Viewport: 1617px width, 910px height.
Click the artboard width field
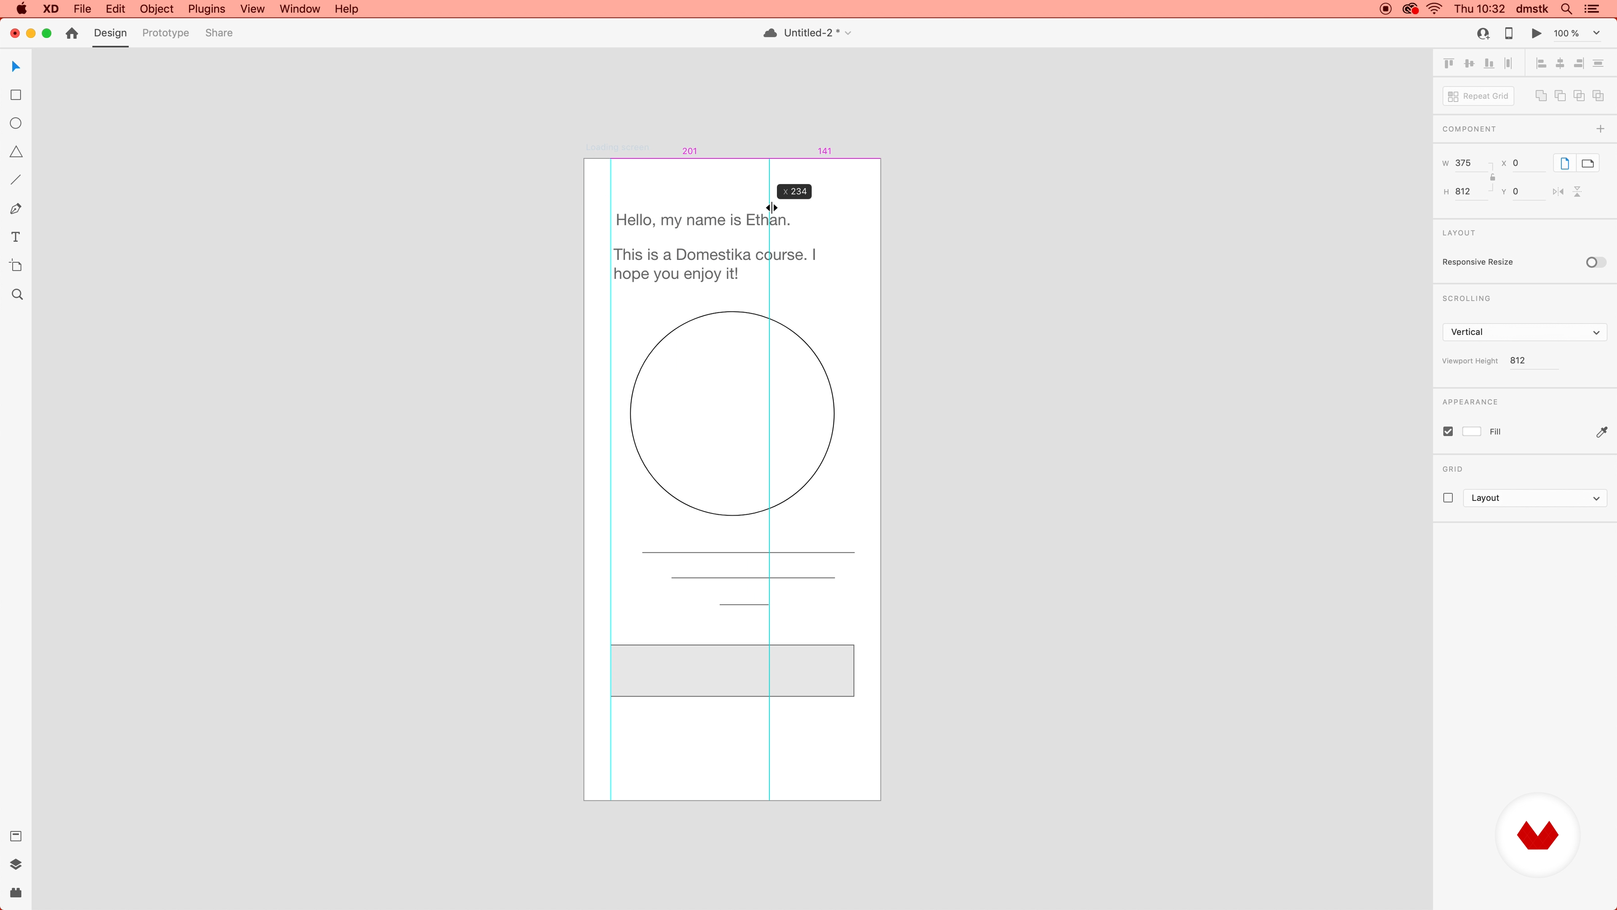coord(1471,163)
